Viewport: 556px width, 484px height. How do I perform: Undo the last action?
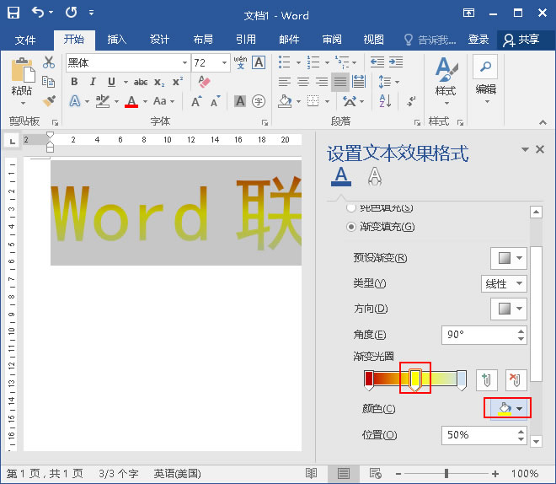(x=38, y=13)
